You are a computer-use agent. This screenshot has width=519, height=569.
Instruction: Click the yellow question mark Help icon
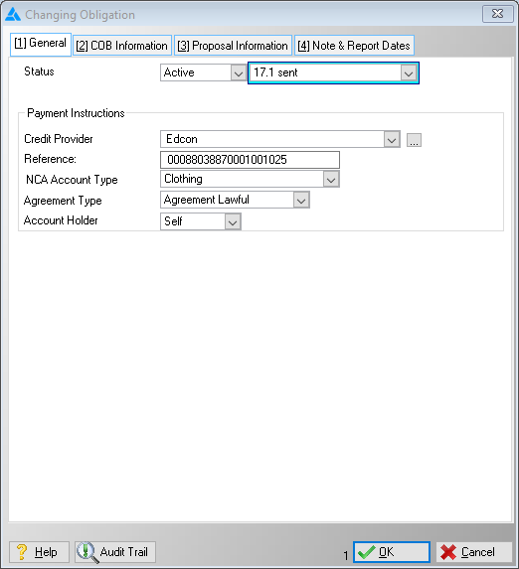(x=22, y=552)
